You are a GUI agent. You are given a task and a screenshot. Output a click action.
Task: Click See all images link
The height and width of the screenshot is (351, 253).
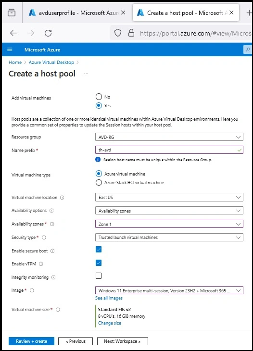pos(109,298)
